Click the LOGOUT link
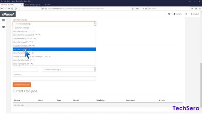 click(x=195, y=14)
